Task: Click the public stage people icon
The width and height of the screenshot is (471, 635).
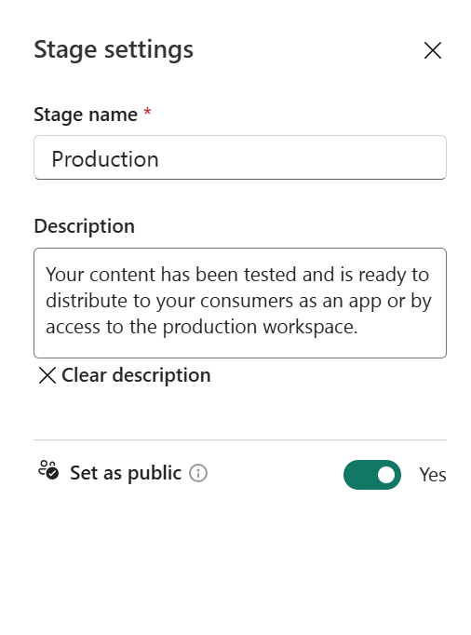Action: click(48, 470)
